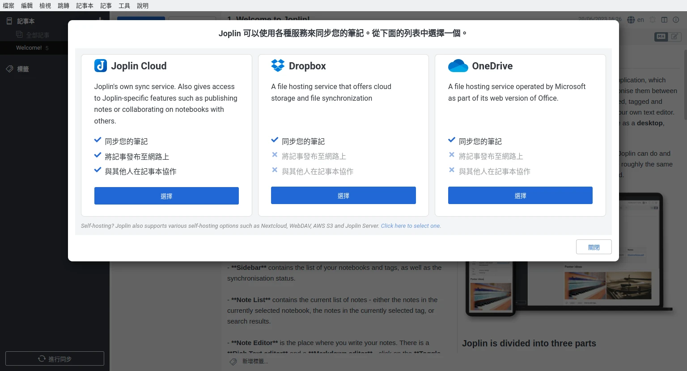687x371 pixels.
Task: Click 與其他人在記事本協作 under Joplin Cloud
Action: (140, 171)
